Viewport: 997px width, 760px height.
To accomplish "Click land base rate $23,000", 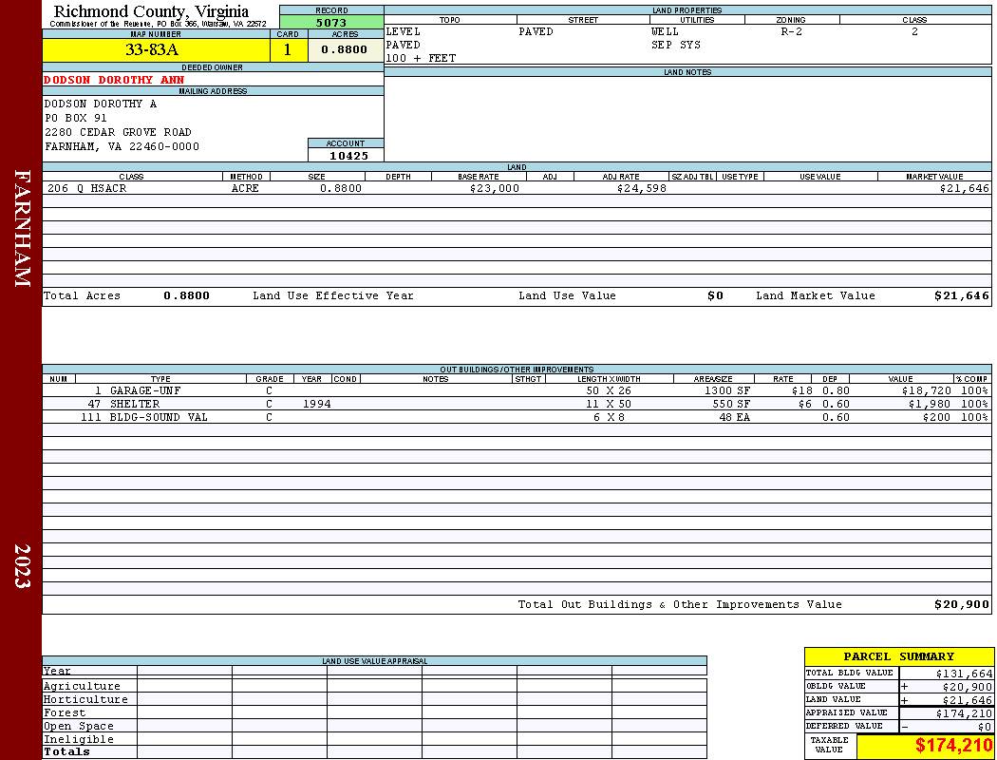I will tap(494, 189).
